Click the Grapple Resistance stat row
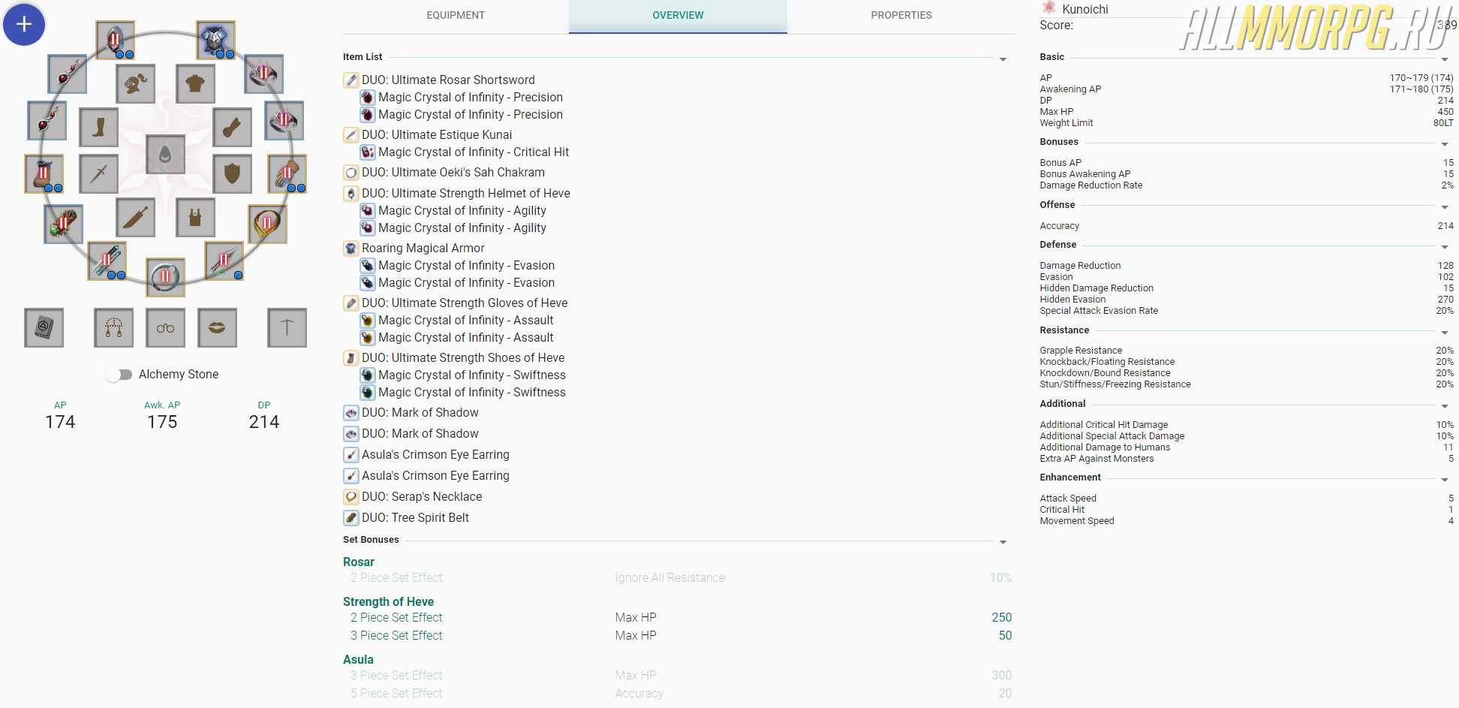 1247,350
